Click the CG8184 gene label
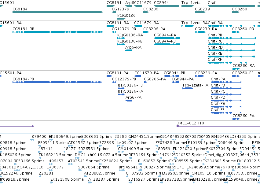This screenshot has width=260, height=184. [x=20, y=9]
